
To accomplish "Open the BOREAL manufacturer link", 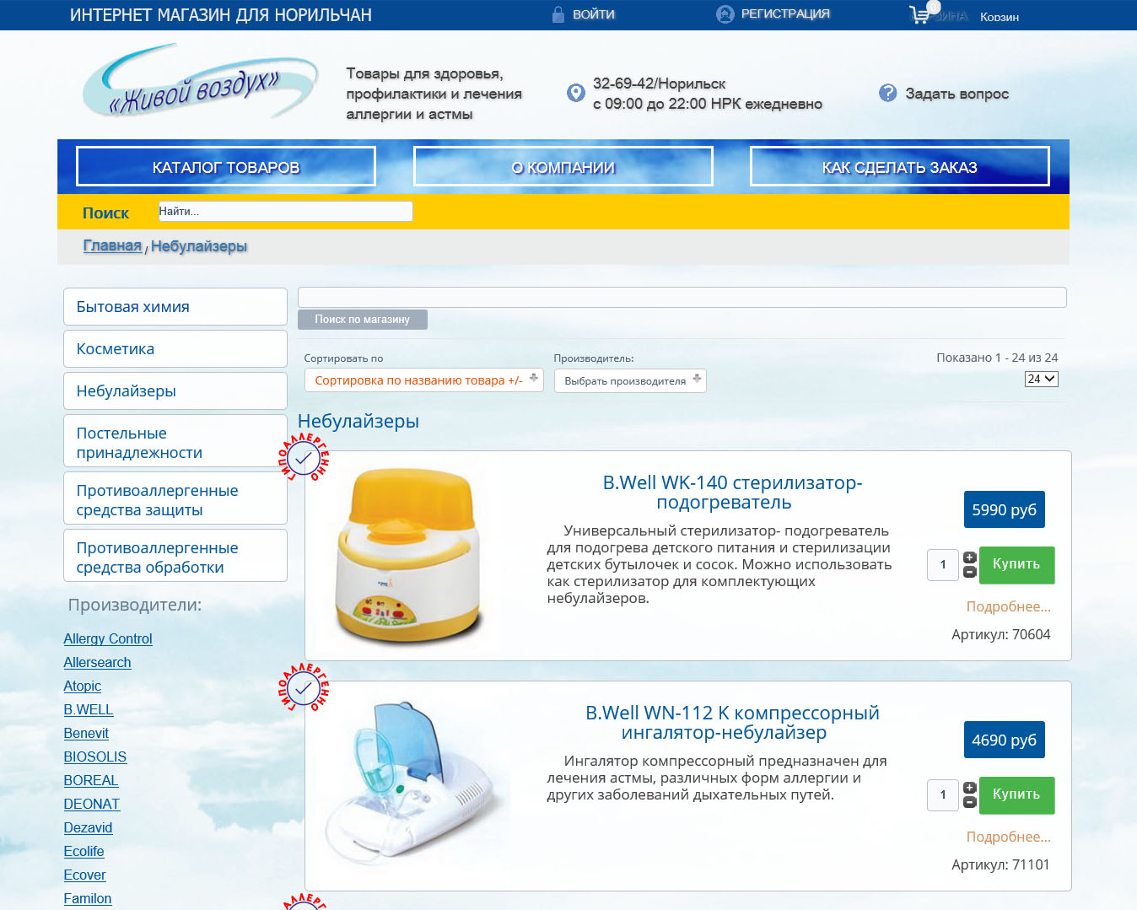I will [x=91, y=781].
